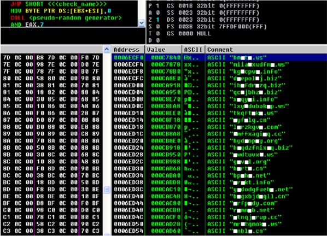Click the comment containing "tnqj" .cc domain

click(x=244, y=217)
